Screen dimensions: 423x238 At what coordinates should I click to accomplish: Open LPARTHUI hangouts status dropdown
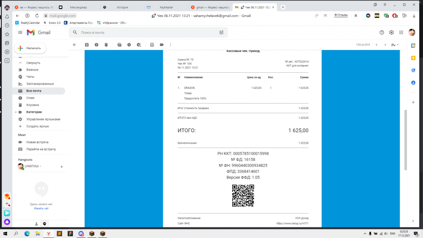pos(41,166)
